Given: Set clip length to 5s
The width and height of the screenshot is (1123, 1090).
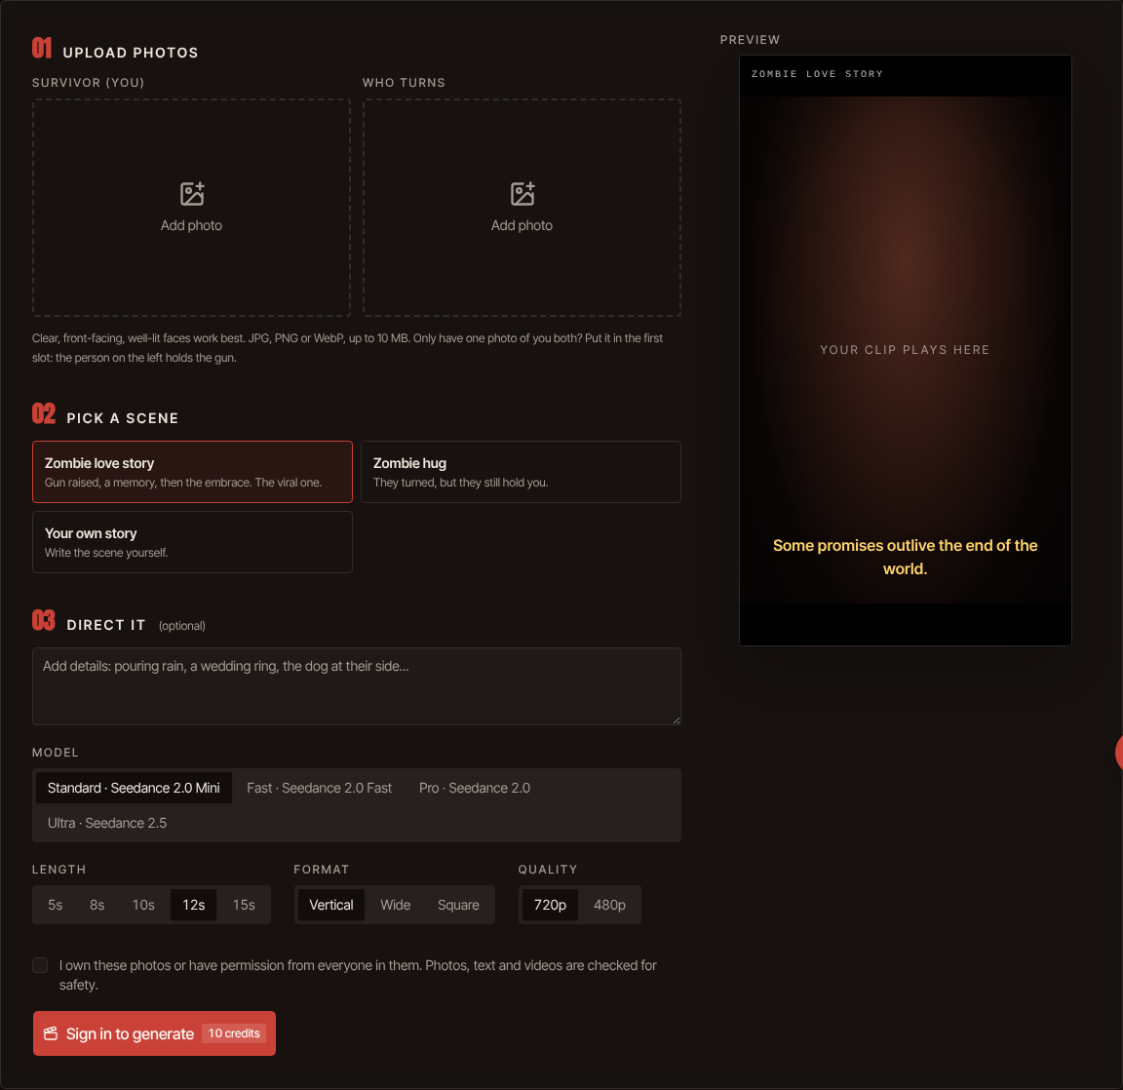Looking at the screenshot, I should [56, 905].
